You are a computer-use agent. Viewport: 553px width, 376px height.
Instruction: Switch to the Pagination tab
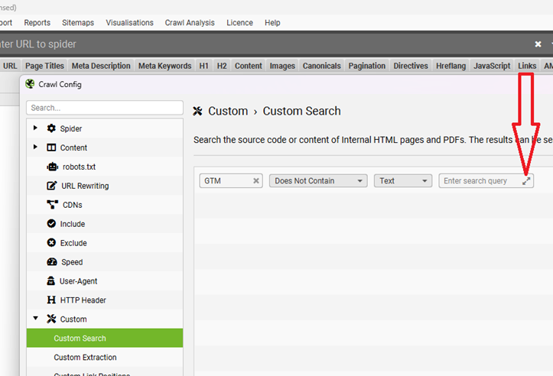click(x=367, y=66)
